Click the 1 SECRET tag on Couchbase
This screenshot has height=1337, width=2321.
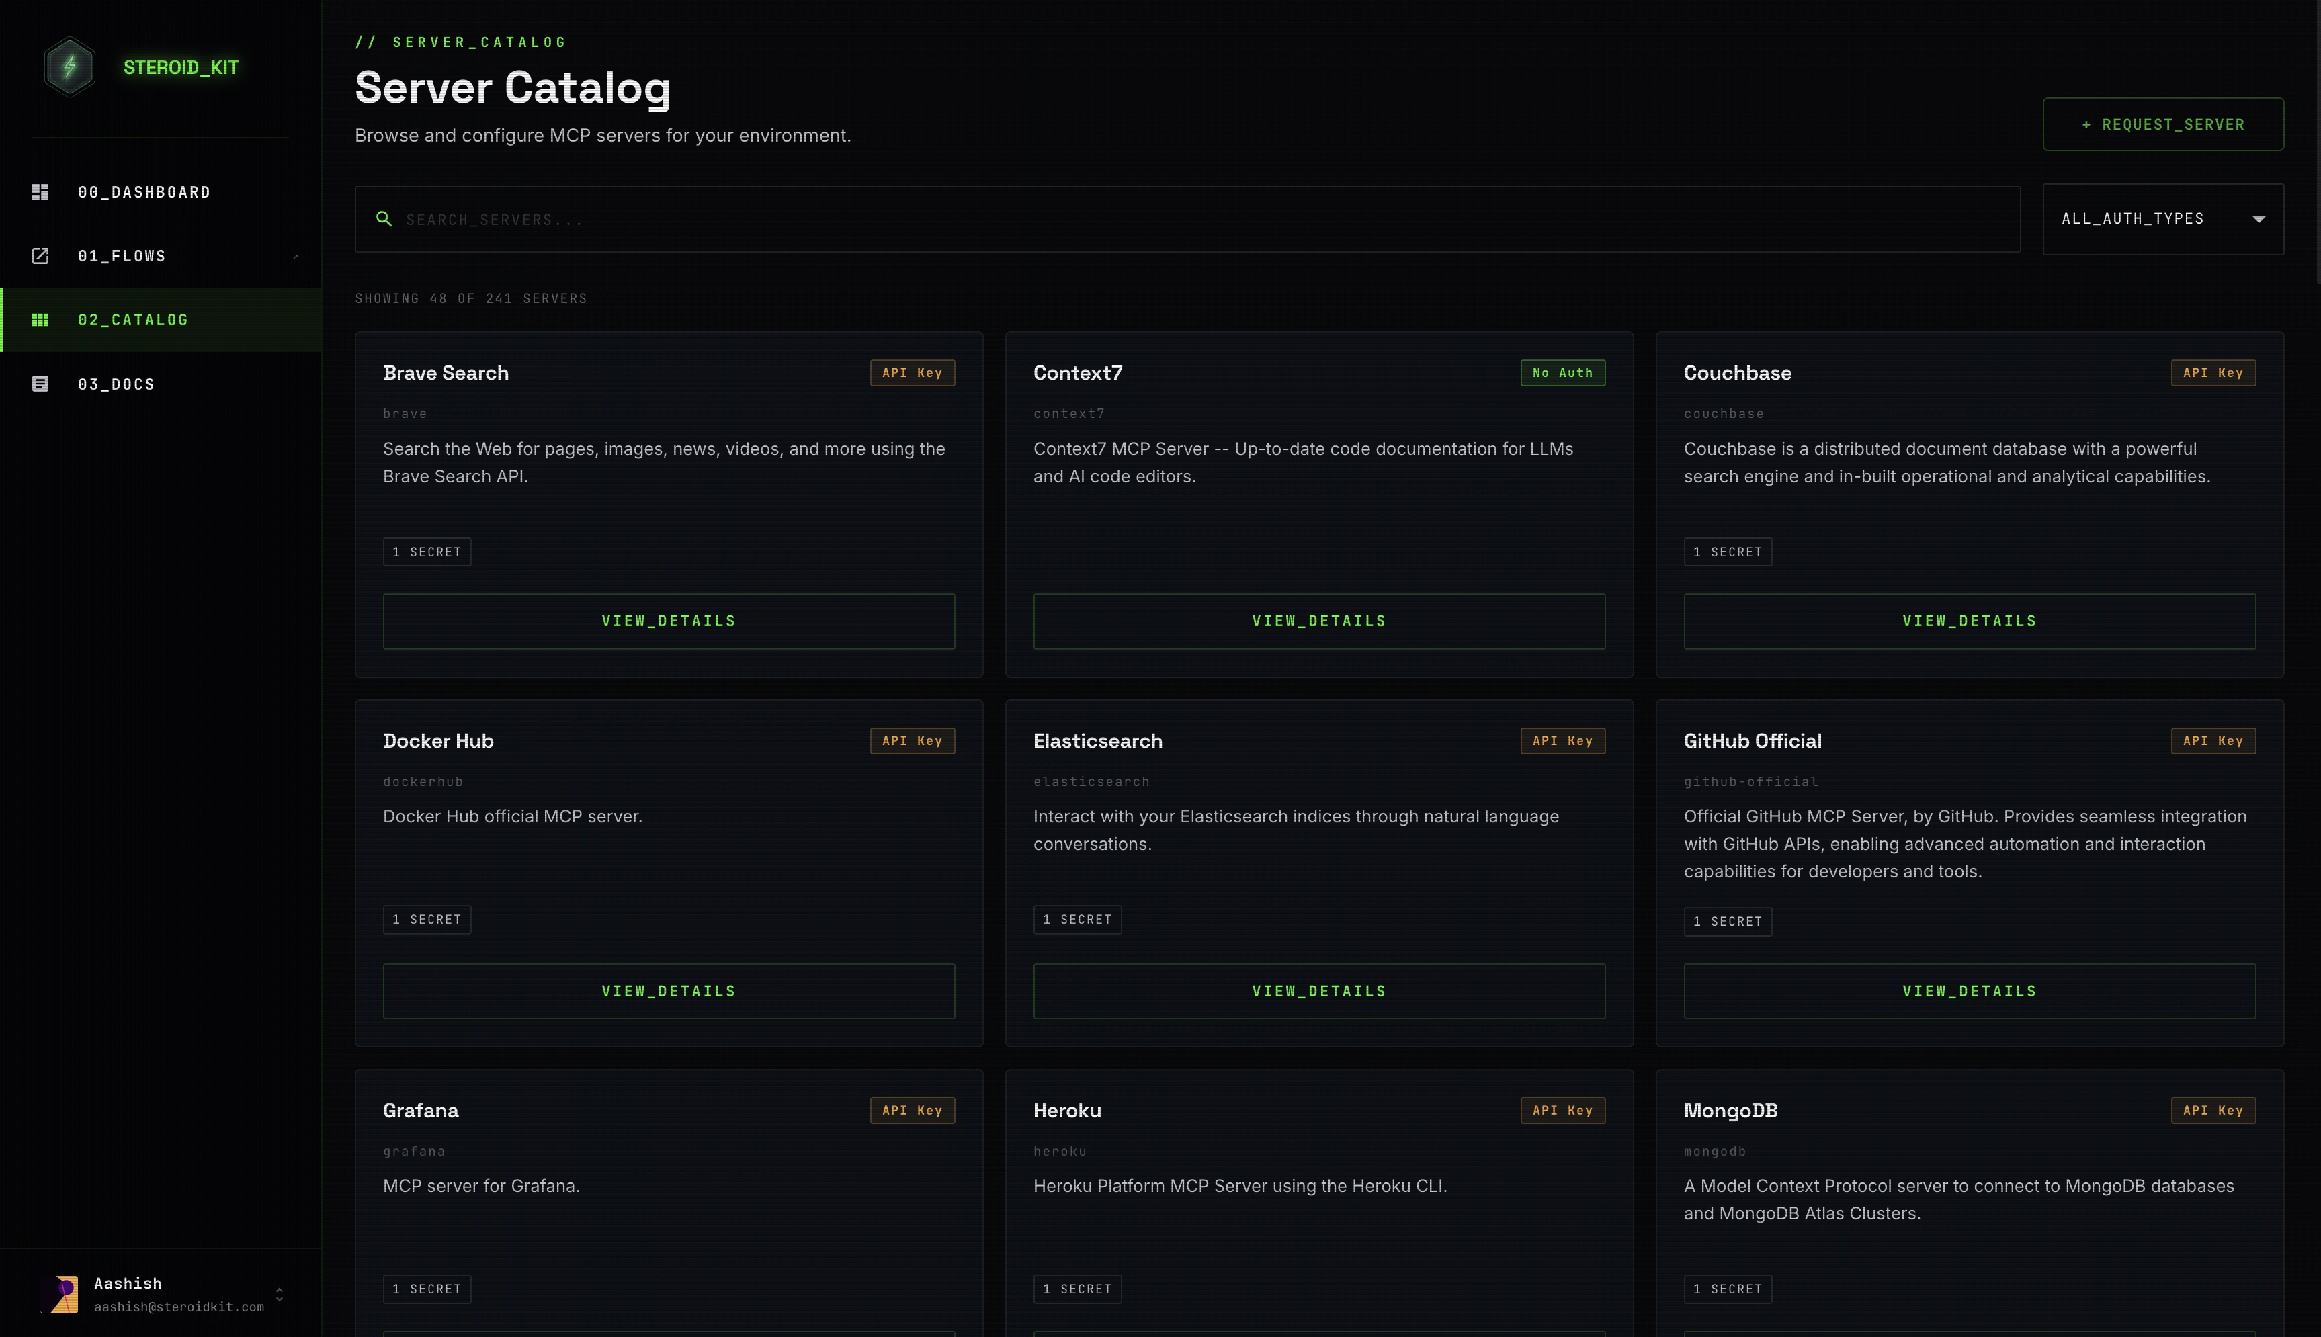tap(1728, 552)
